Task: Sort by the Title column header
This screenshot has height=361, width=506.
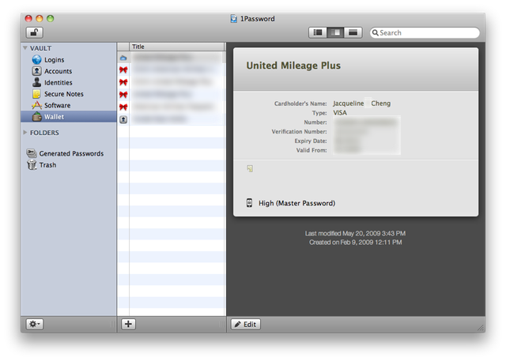Action: (177, 47)
